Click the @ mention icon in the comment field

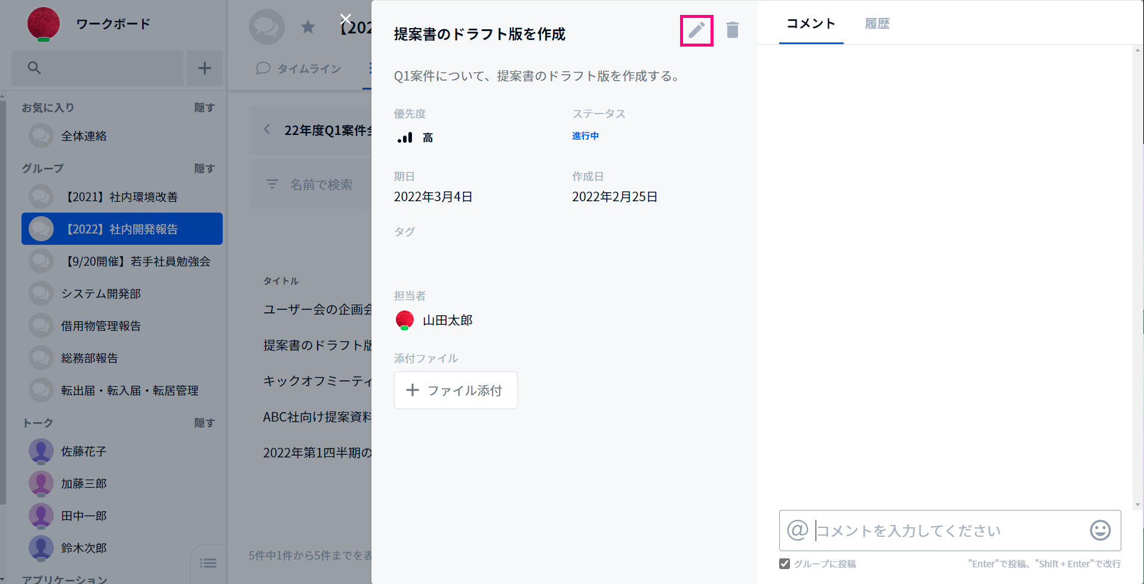tap(798, 530)
